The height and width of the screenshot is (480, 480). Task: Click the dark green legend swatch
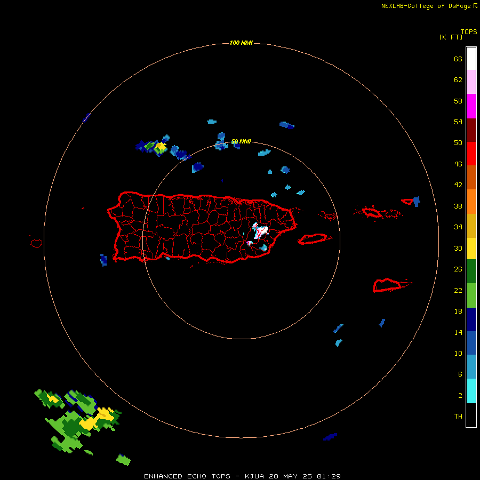[x=471, y=271]
